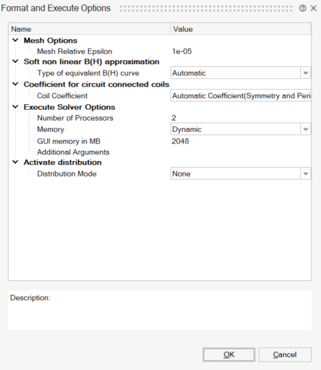Edit the GUI memory value 2048

[180, 141]
